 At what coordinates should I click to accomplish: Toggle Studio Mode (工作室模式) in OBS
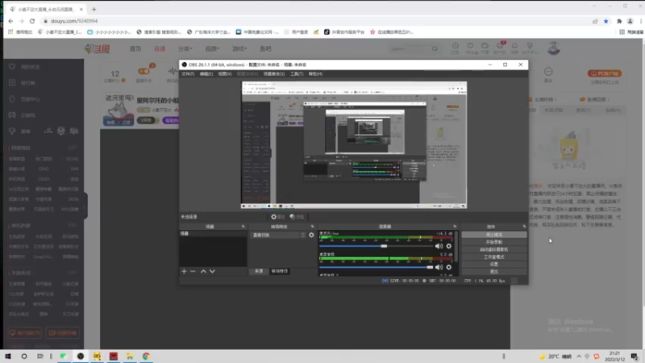[x=494, y=257]
